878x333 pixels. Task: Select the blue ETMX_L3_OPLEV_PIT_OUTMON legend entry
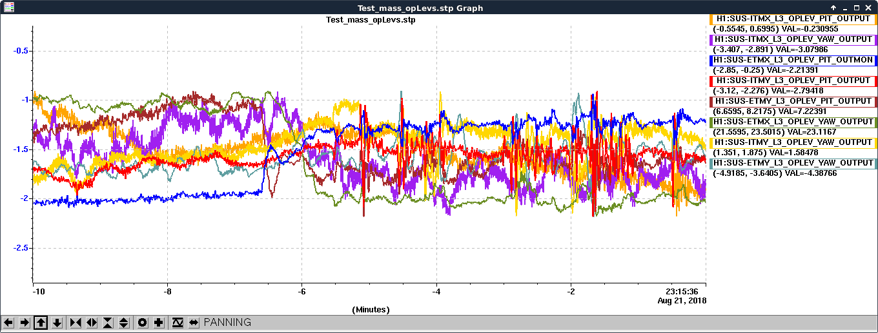coord(793,61)
